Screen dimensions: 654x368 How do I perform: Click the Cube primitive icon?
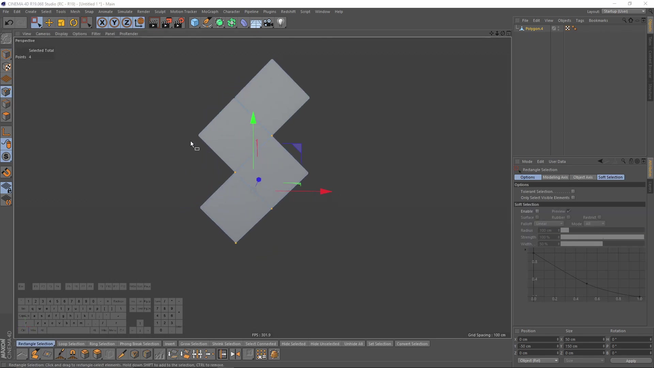(194, 23)
